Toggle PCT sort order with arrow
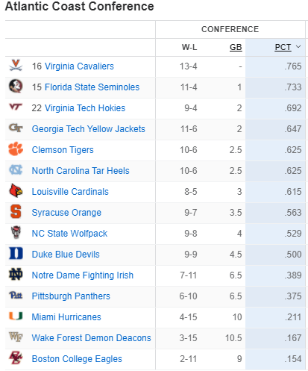Image resolution: width=308 pixels, height=371 pixels. pos(298,47)
